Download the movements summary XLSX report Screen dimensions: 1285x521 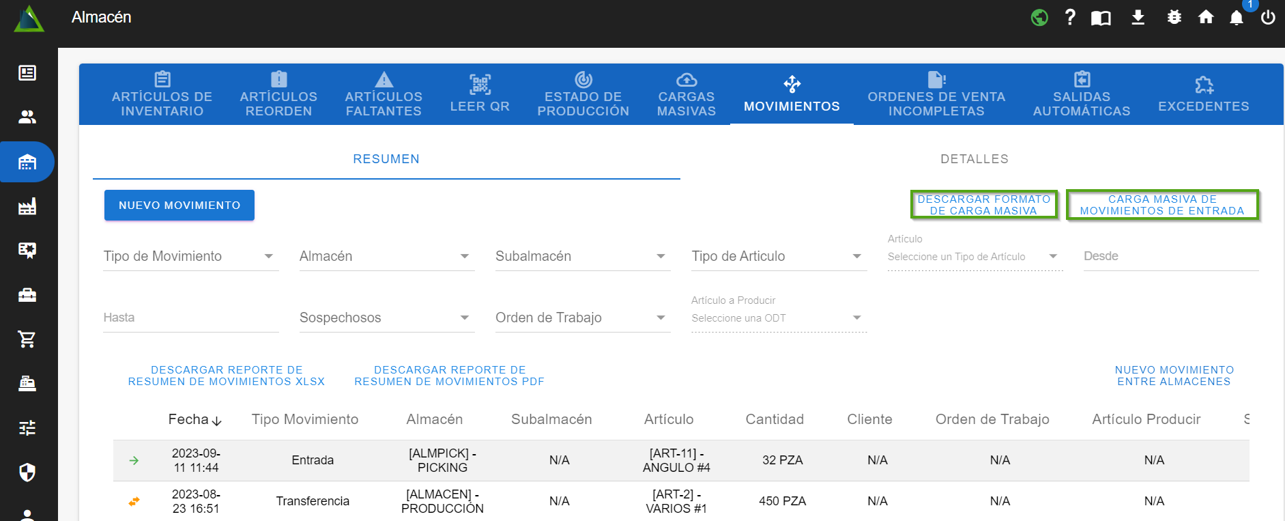[x=227, y=376]
